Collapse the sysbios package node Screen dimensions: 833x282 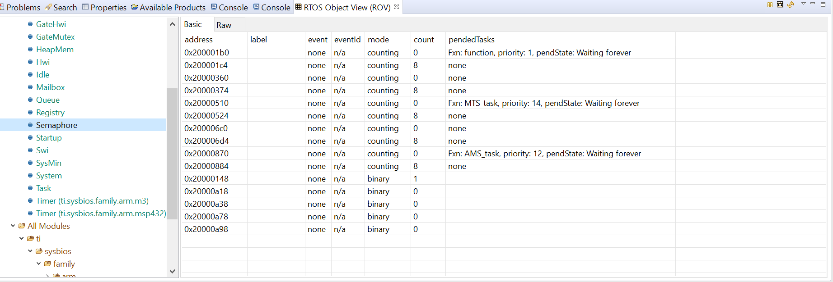tap(30, 251)
